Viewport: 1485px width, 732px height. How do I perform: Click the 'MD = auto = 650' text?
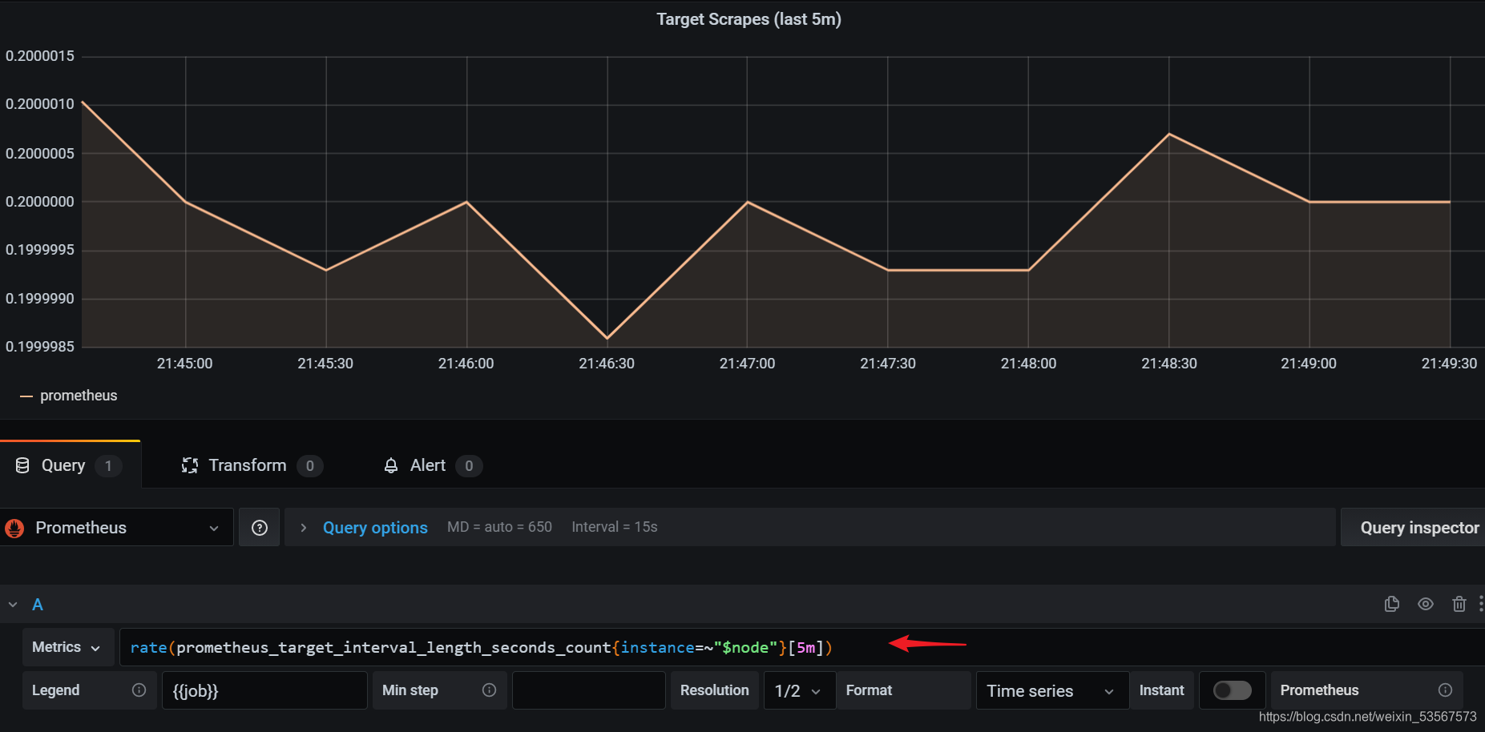click(x=499, y=527)
